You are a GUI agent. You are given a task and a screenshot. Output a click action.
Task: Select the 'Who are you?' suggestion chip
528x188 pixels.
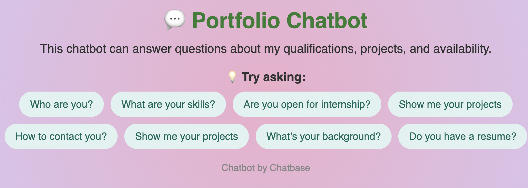[61, 104]
